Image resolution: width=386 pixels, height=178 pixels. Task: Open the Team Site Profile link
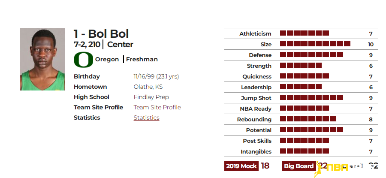157,107
